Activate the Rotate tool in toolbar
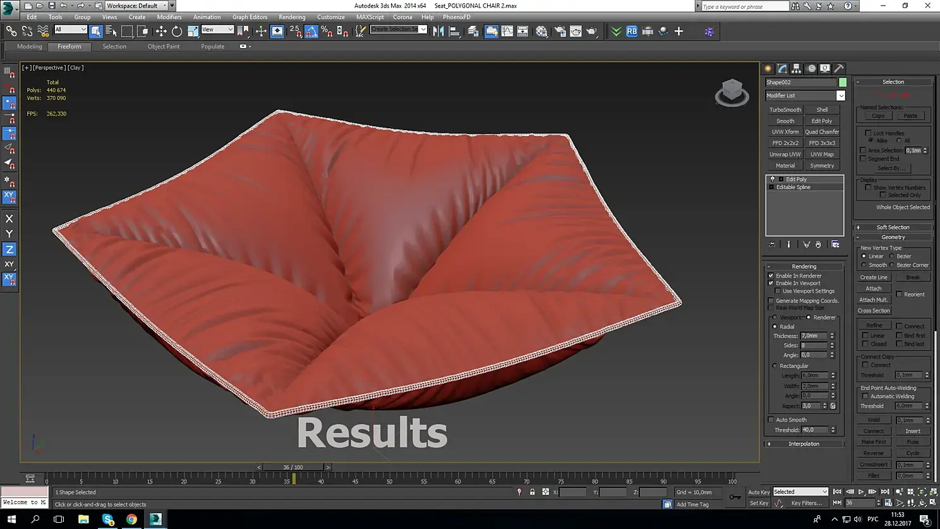 click(177, 31)
